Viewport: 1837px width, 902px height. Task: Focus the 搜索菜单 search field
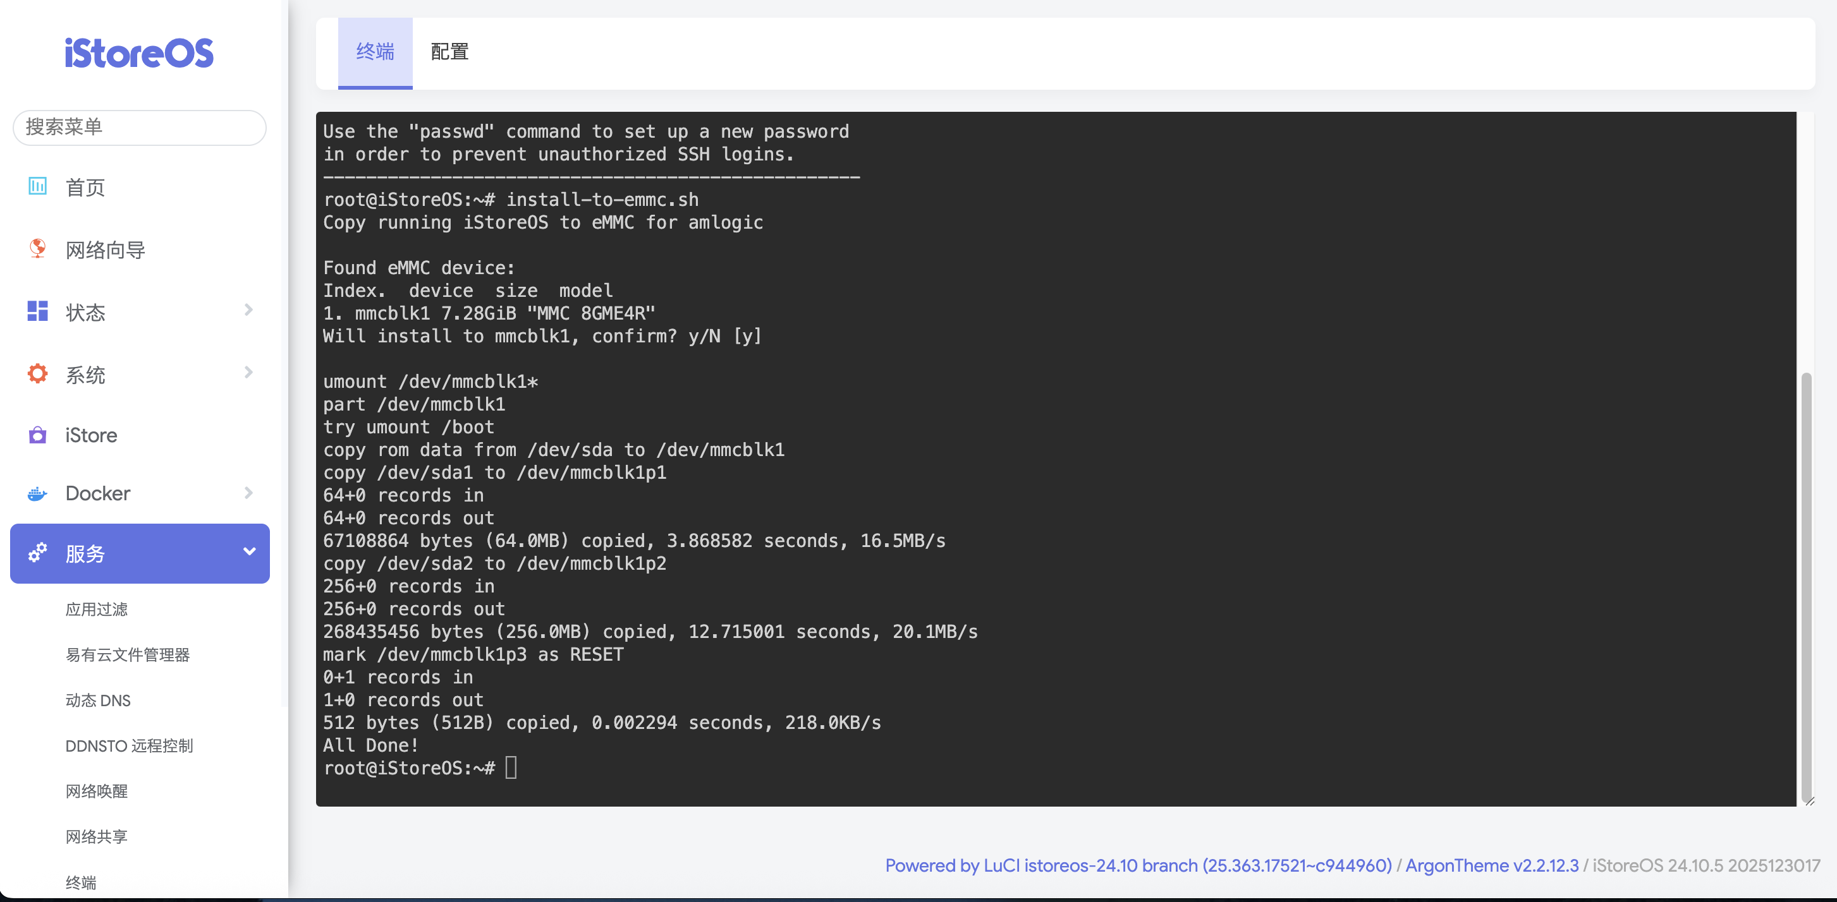[139, 127]
